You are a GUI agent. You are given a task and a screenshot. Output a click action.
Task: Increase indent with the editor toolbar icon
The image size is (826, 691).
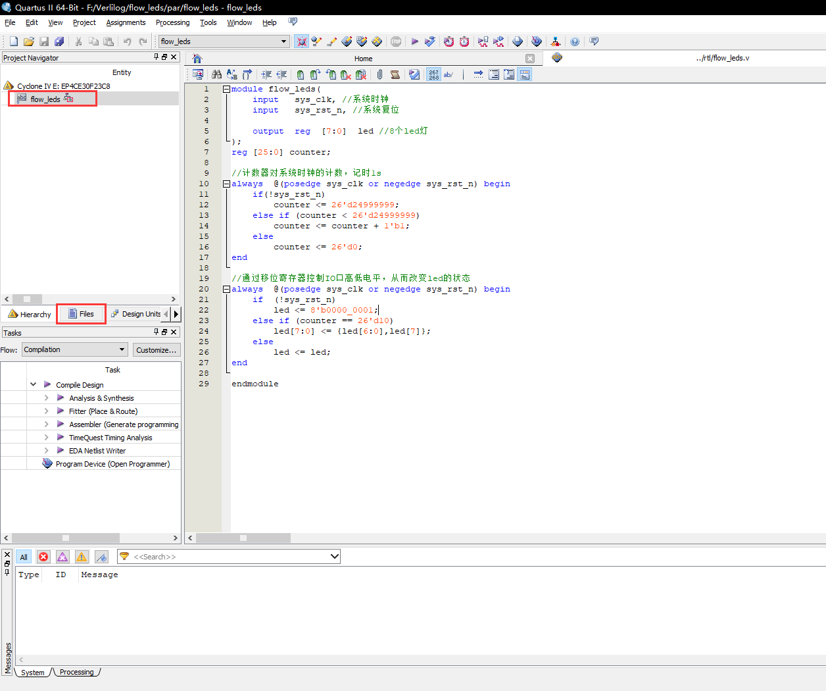point(266,74)
